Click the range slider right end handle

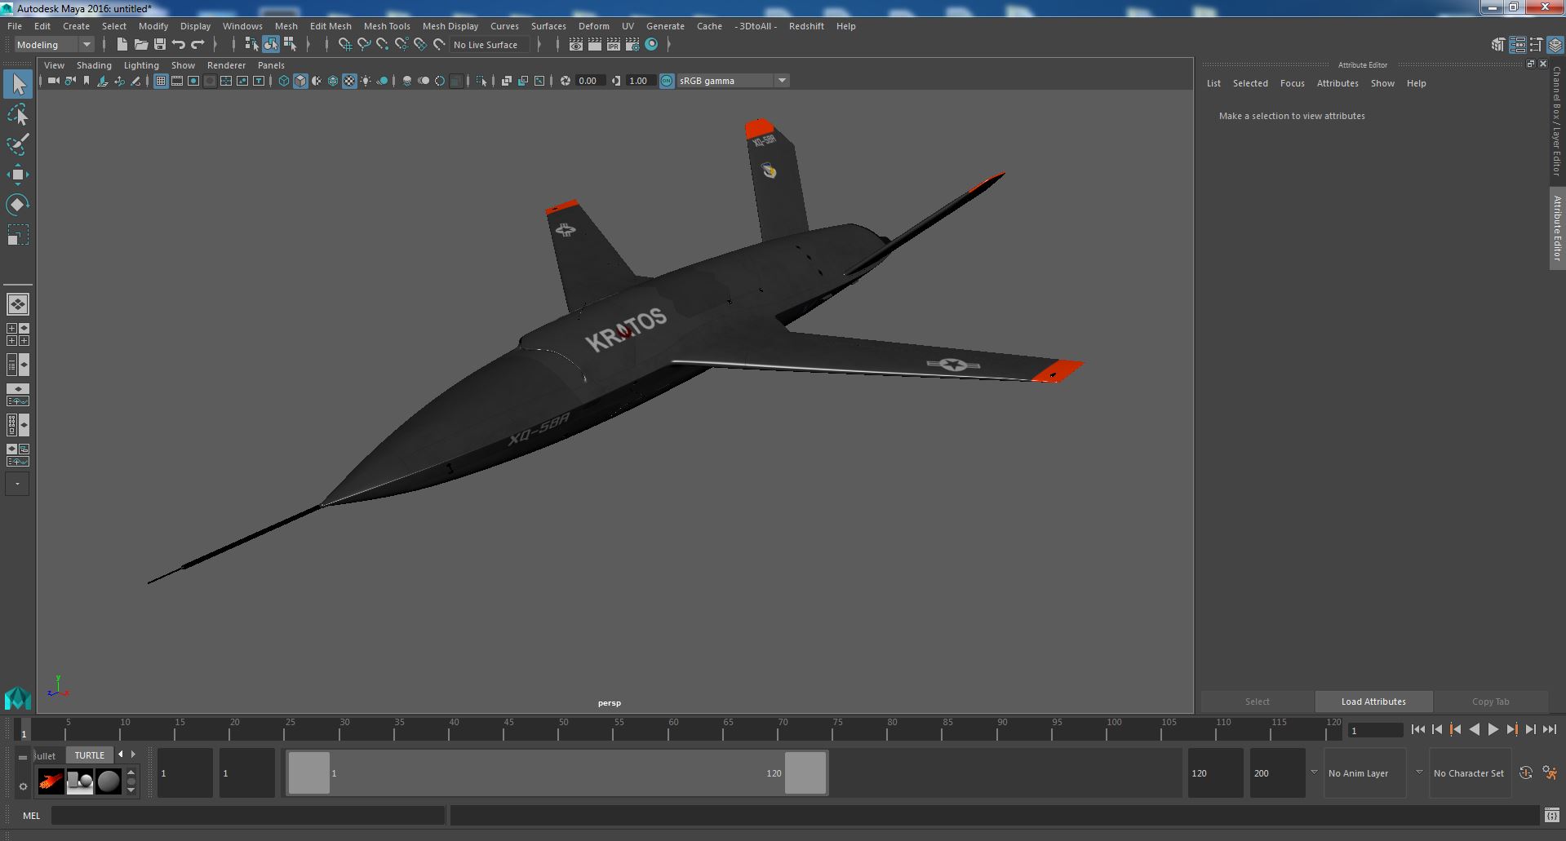tap(805, 772)
